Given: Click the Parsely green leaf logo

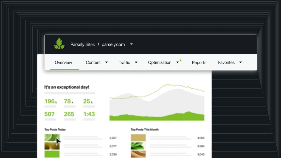Looking at the screenshot, I should click(59, 44).
